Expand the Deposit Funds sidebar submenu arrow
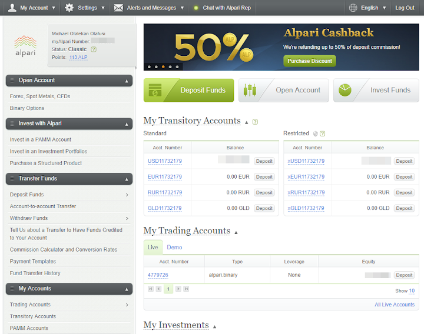Image resolution: width=424 pixels, height=334 pixels. pyautogui.click(x=127, y=195)
